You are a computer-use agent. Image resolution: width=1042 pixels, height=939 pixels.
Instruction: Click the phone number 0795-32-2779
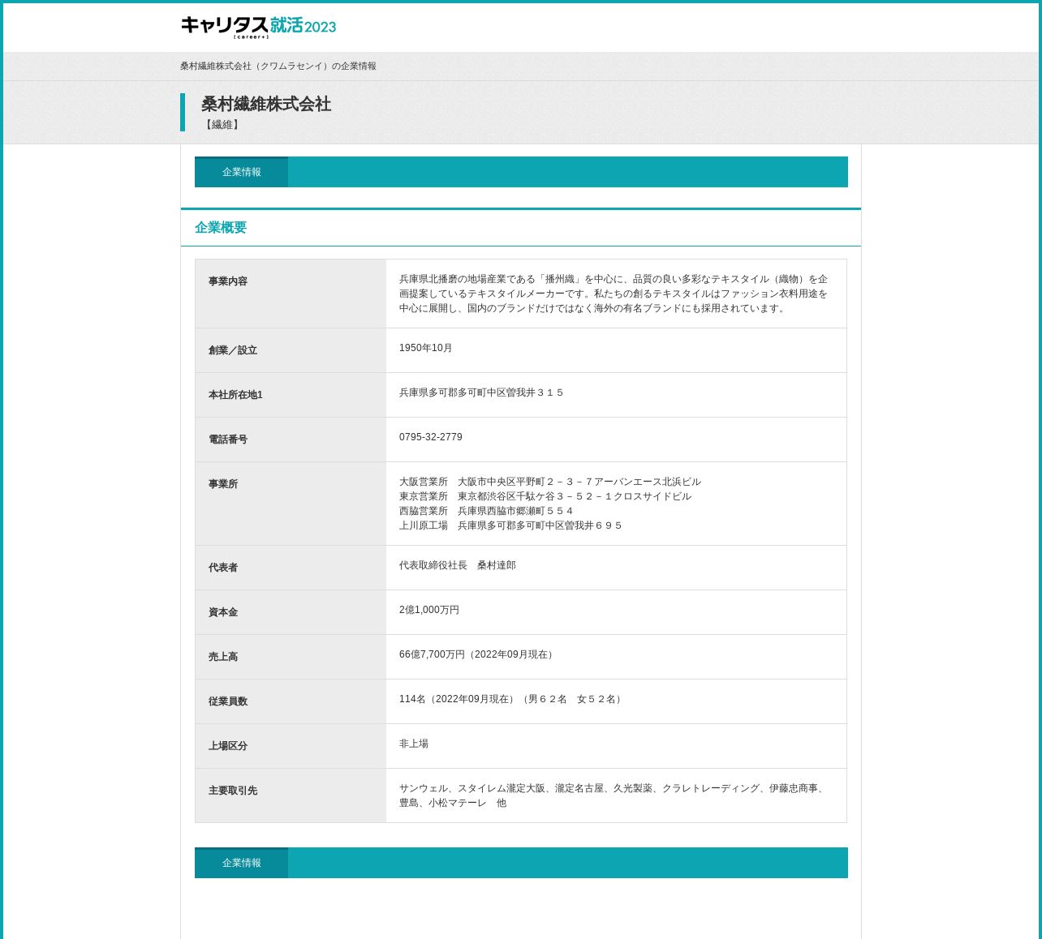pyautogui.click(x=431, y=437)
